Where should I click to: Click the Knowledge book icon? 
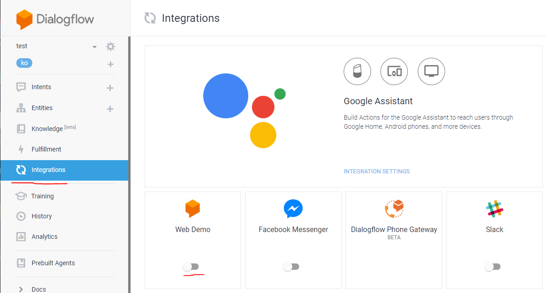click(21, 129)
